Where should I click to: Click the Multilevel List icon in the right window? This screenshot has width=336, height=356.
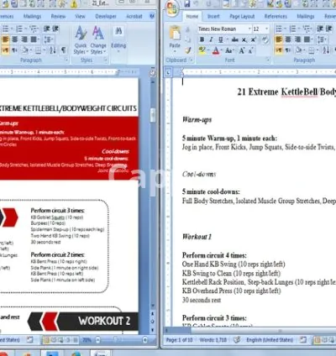coord(307,29)
